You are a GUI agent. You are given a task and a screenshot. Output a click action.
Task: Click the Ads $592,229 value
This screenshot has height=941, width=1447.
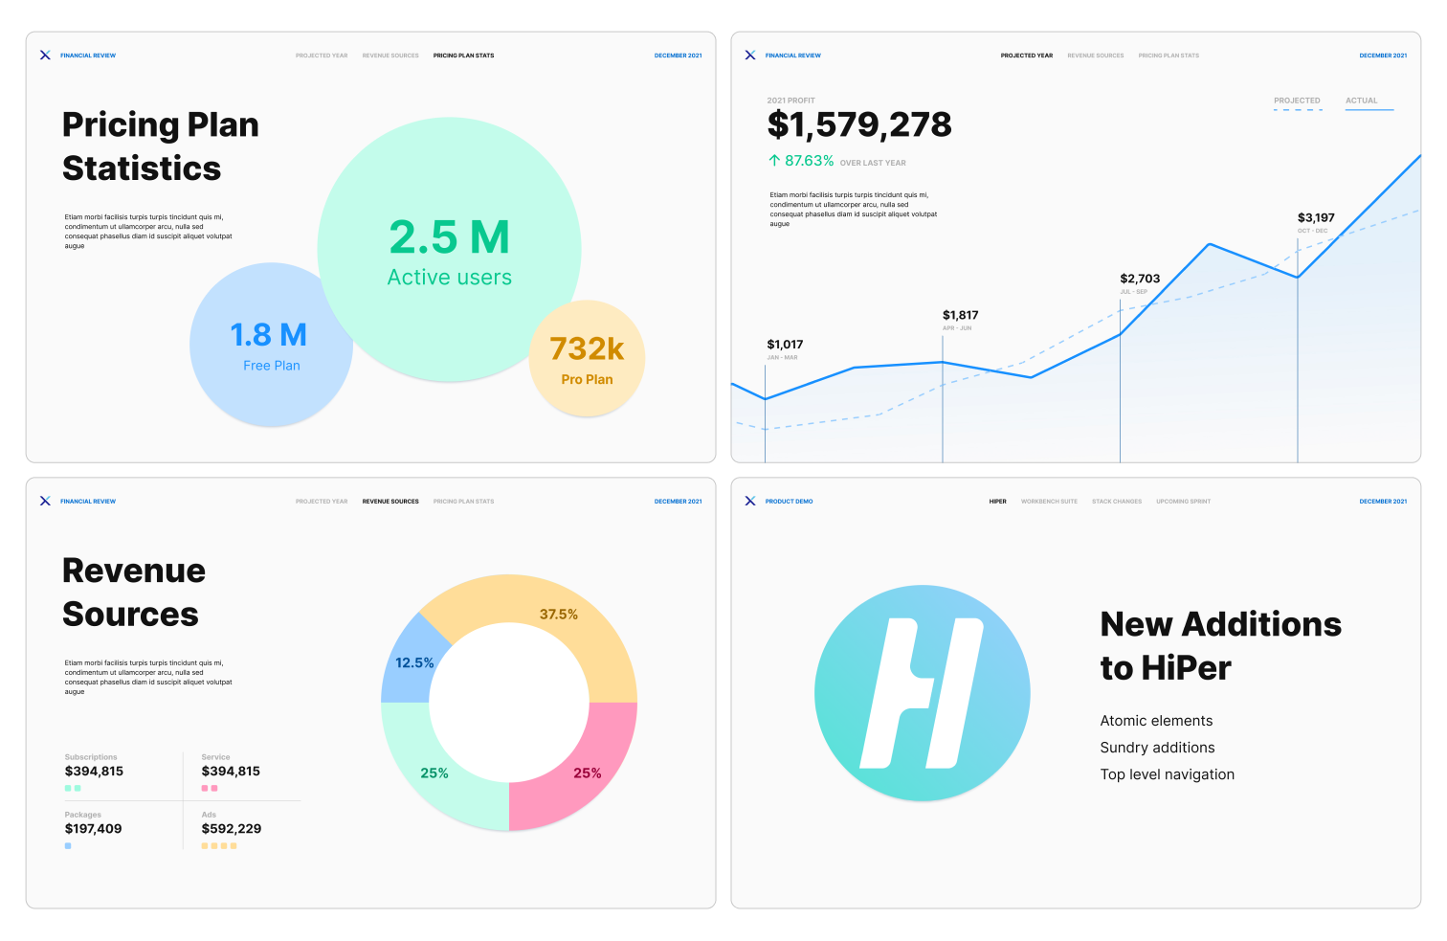tap(231, 829)
